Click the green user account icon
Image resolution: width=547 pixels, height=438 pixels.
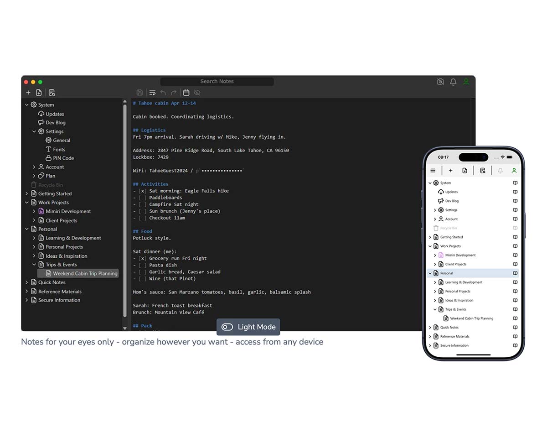pyautogui.click(x=466, y=82)
